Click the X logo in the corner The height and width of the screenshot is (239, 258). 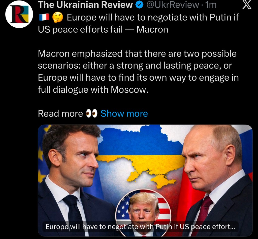(x=247, y=5)
